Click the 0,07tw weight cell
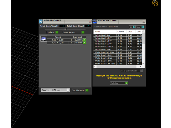Image resolution: width=171 pixels, height=128 pixels. click(x=79, y=43)
